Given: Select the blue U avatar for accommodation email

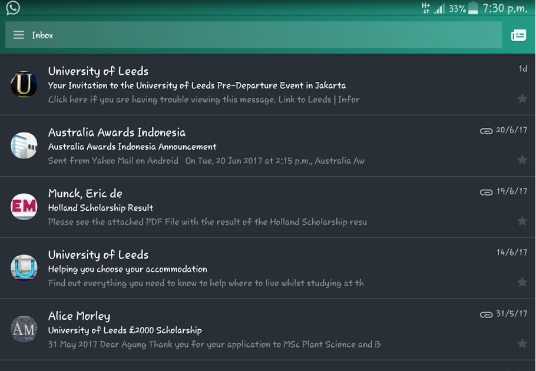Looking at the screenshot, I should click(x=24, y=268).
